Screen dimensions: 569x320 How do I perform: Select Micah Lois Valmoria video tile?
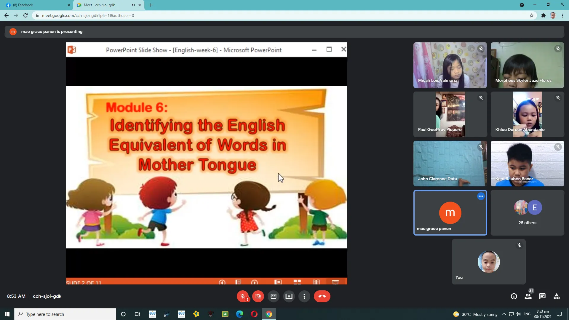point(450,65)
